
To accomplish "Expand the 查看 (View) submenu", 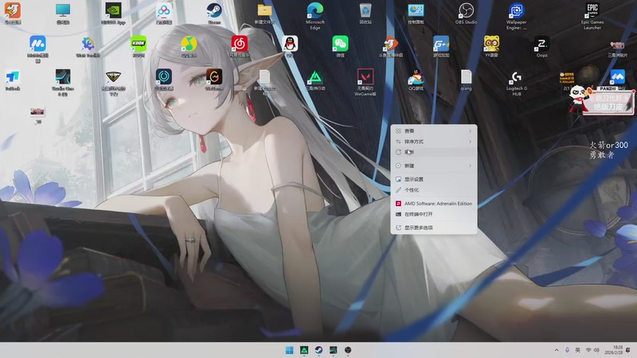I will point(434,130).
